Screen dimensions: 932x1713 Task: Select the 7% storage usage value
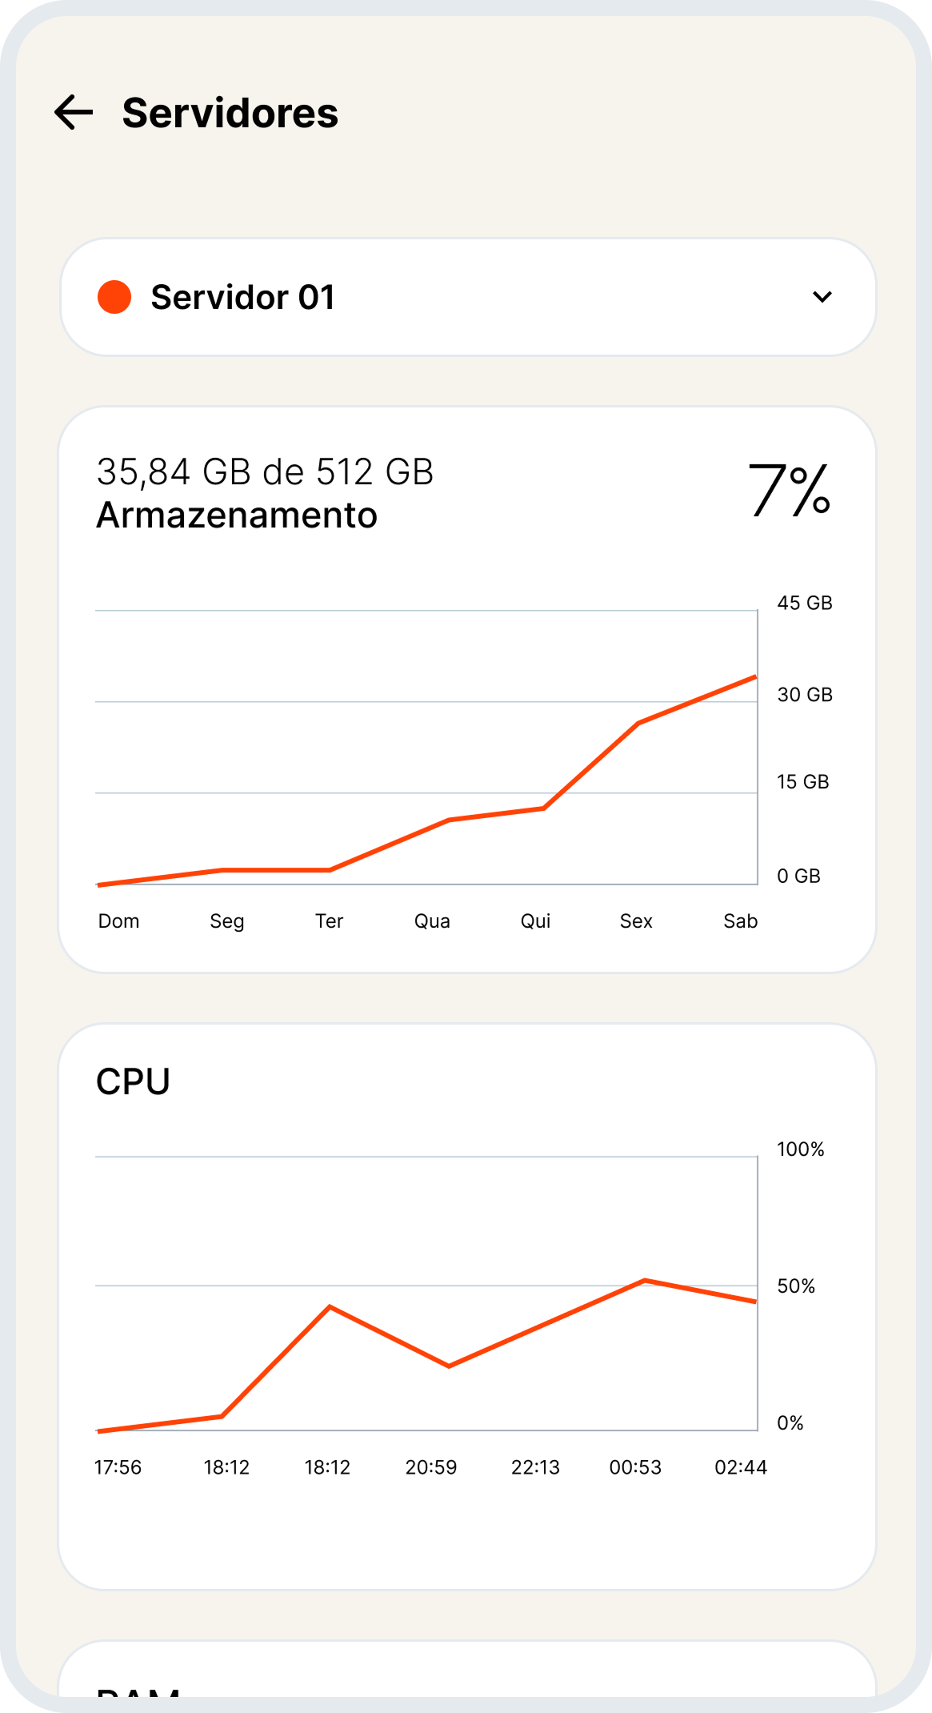(789, 490)
